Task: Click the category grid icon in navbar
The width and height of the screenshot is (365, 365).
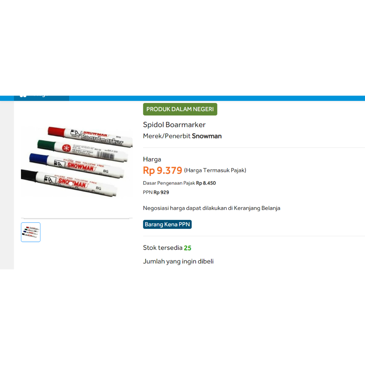Action: (23, 96)
